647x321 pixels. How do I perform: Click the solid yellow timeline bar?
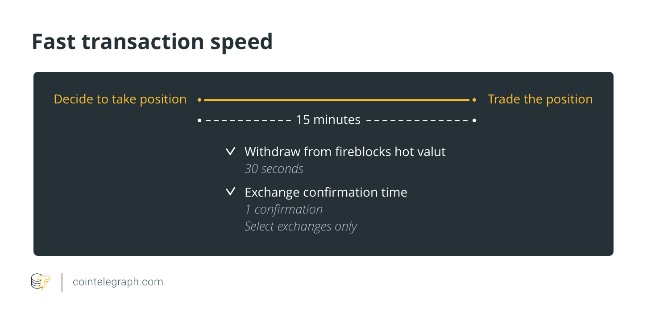pyautogui.click(x=337, y=100)
